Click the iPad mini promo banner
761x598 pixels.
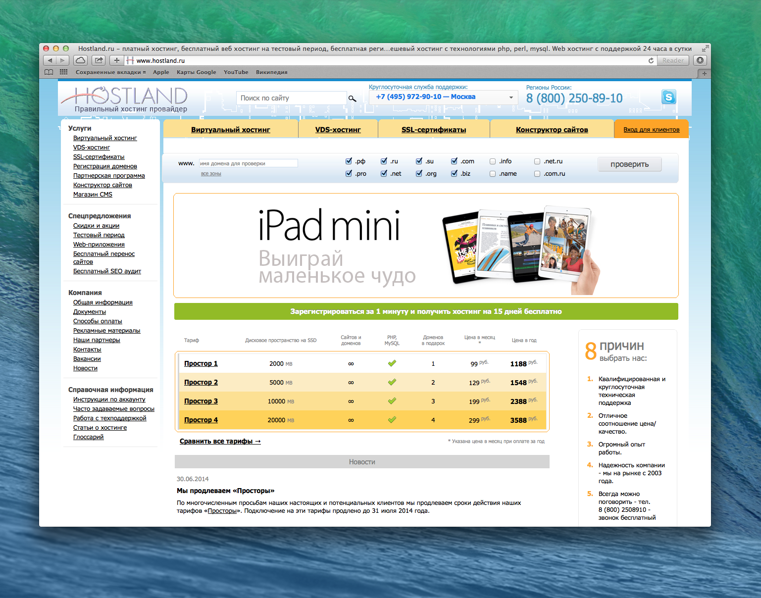point(426,246)
